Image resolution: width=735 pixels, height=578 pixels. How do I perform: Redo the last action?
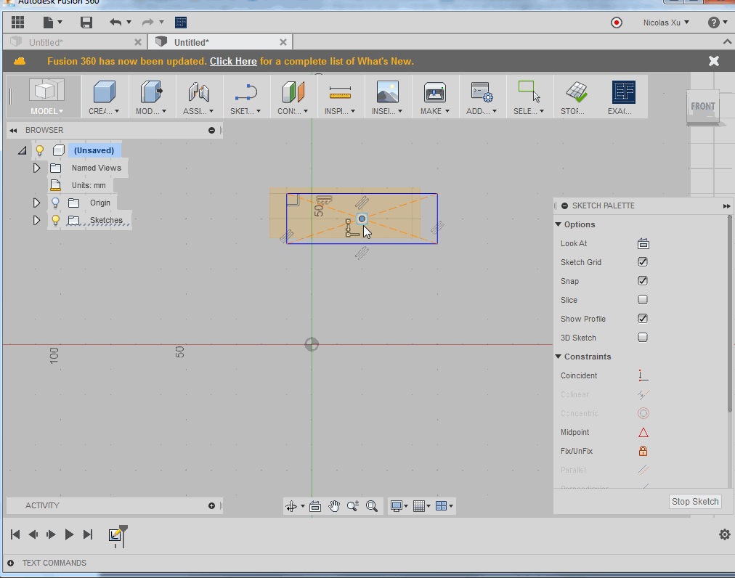pyautogui.click(x=147, y=22)
